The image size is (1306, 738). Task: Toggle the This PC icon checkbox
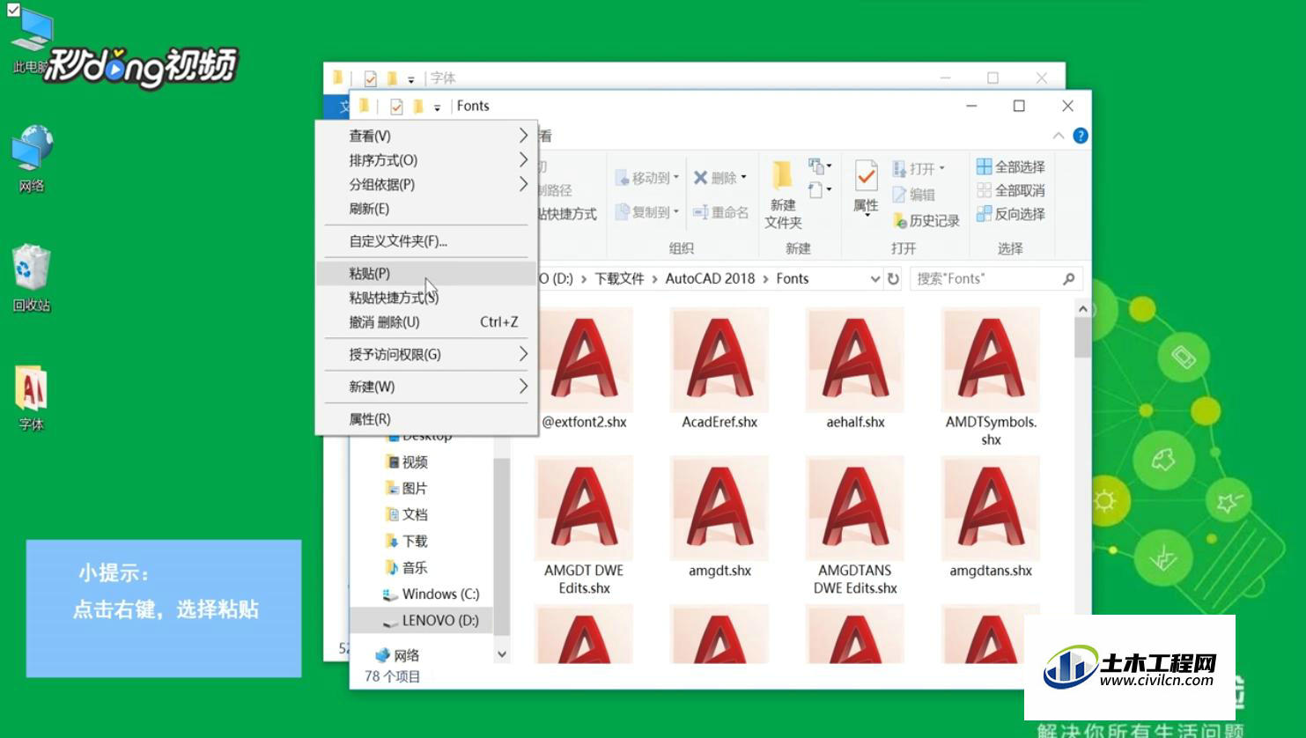(13, 11)
